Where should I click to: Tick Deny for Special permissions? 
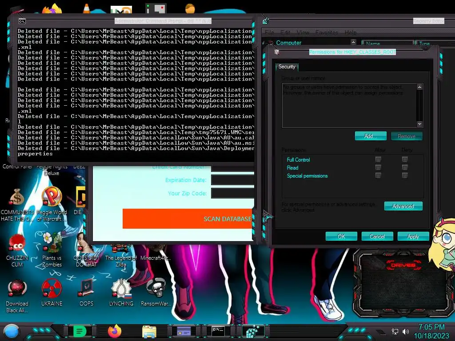pyautogui.click(x=405, y=175)
